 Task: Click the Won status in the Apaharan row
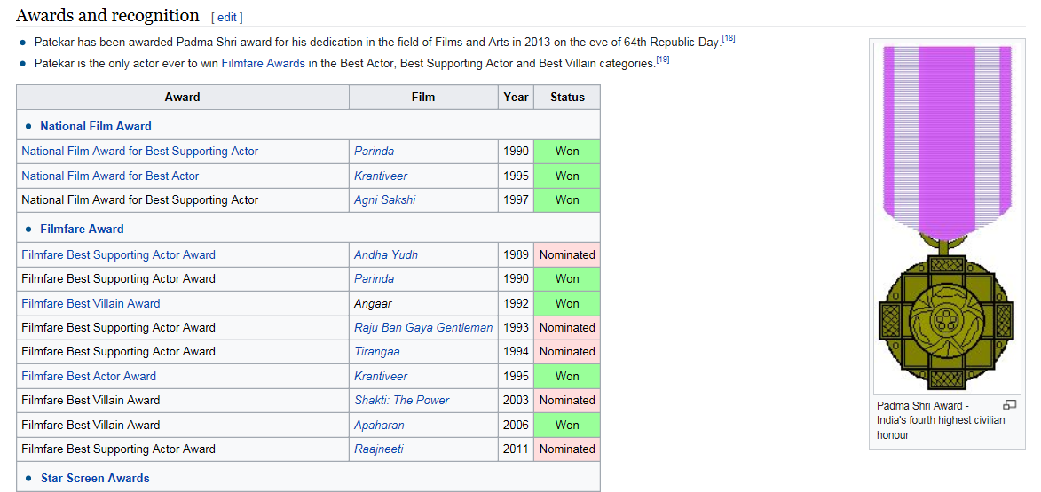tap(568, 425)
